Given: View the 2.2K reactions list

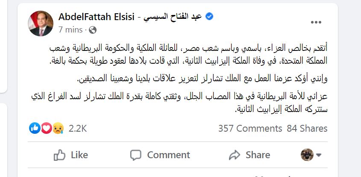Looking at the screenshot, I should pyautogui.click(x=77, y=128).
